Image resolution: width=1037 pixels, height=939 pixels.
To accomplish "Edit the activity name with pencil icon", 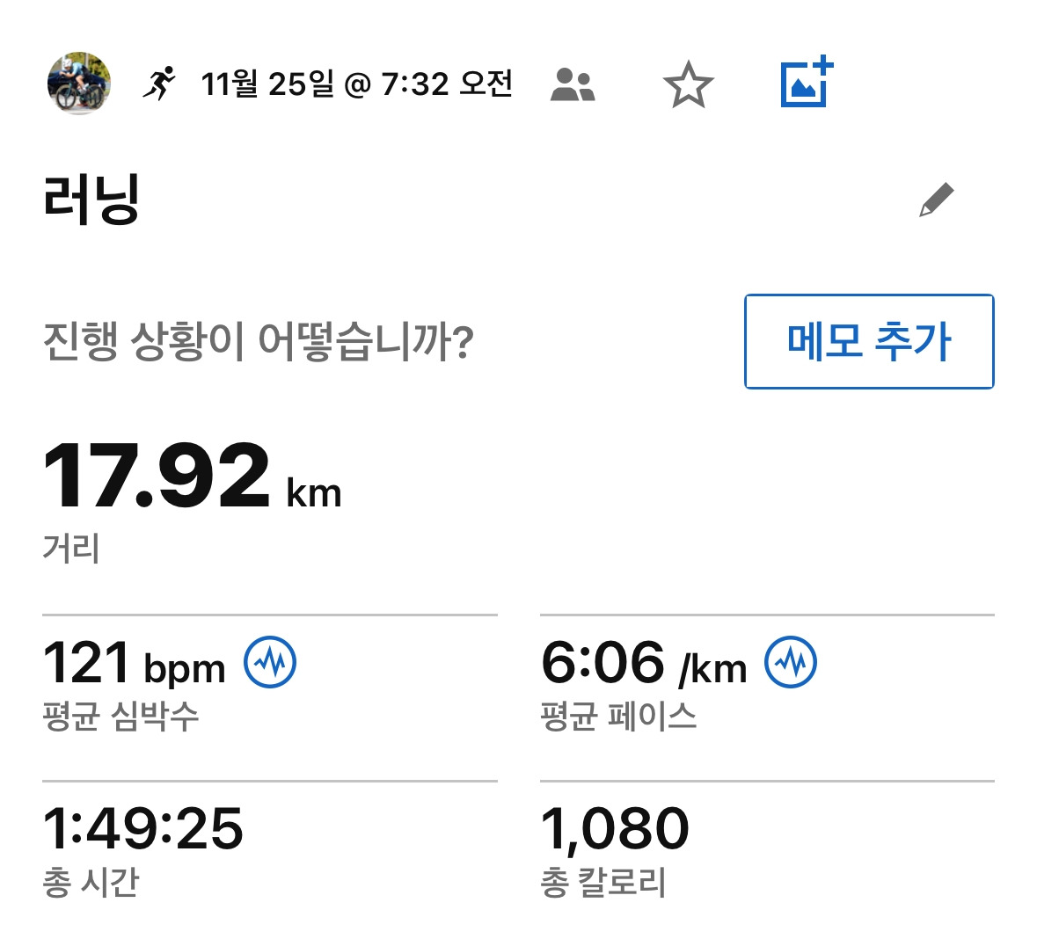I will tap(937, 200).
